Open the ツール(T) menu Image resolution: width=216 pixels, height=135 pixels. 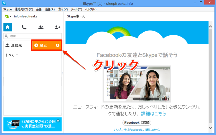tap(76, 9)
